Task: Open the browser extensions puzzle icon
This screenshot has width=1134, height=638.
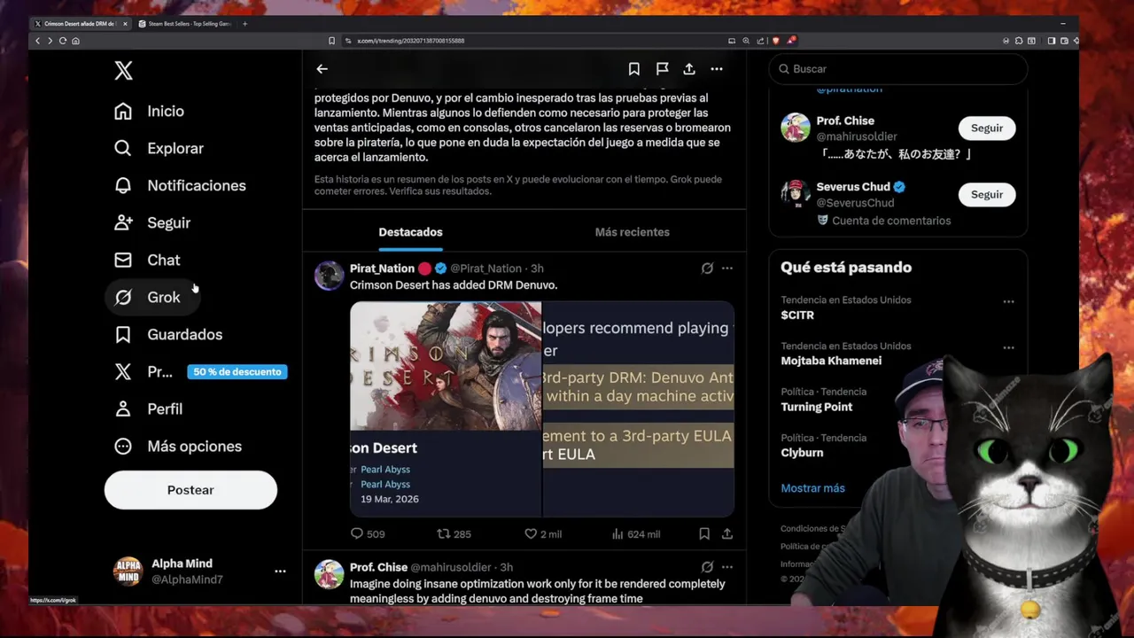Action: point(1019,41)
